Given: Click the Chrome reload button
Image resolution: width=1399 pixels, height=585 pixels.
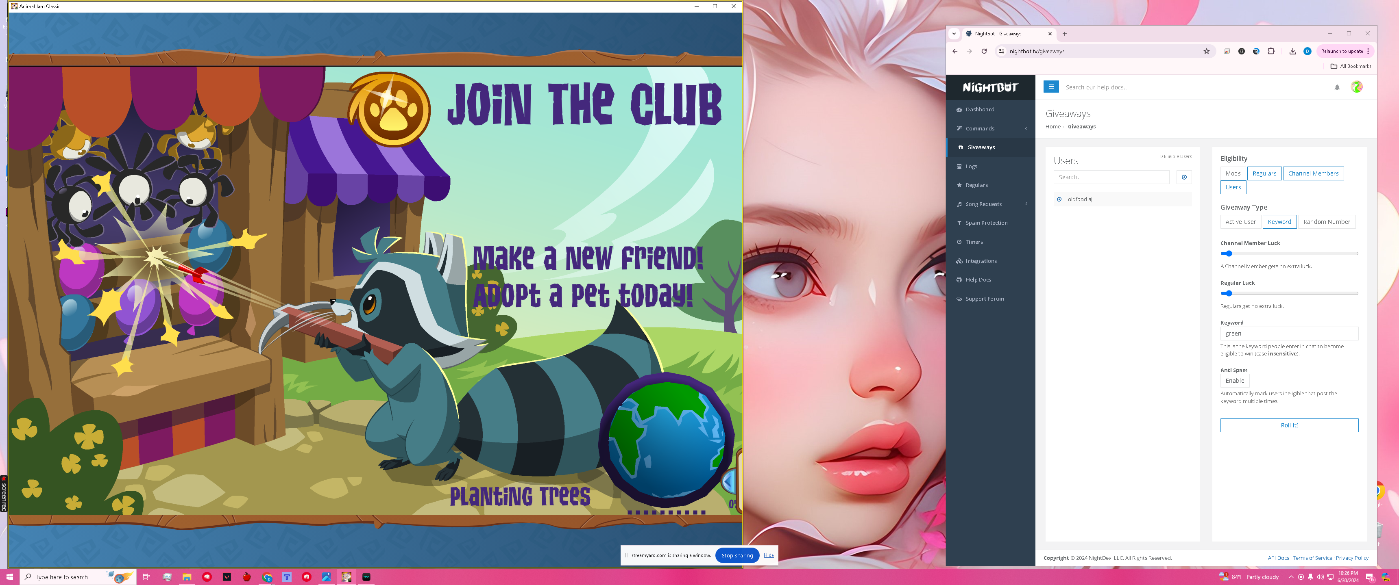Looking at the screenshot, I should click(984, 52).
